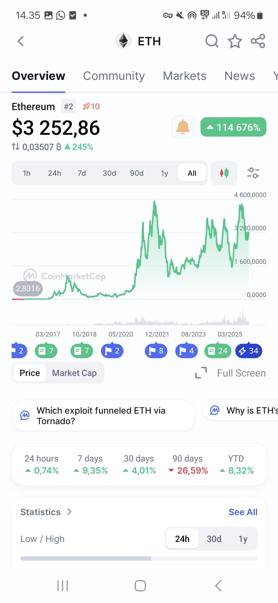The width and height of the screenshot is (278, 603).
Task: Go to the Markets tab
Action: pos(185,76)
